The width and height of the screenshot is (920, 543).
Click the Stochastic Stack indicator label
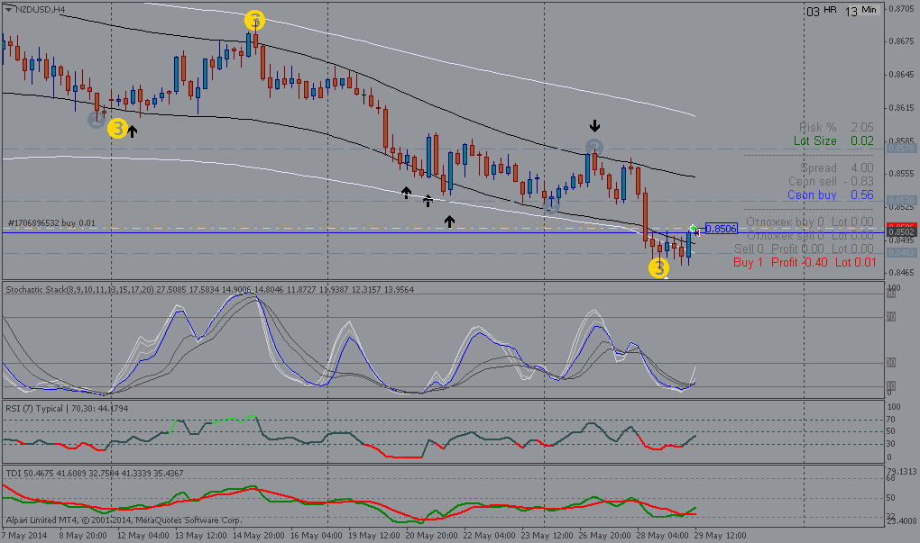[210, 289]
